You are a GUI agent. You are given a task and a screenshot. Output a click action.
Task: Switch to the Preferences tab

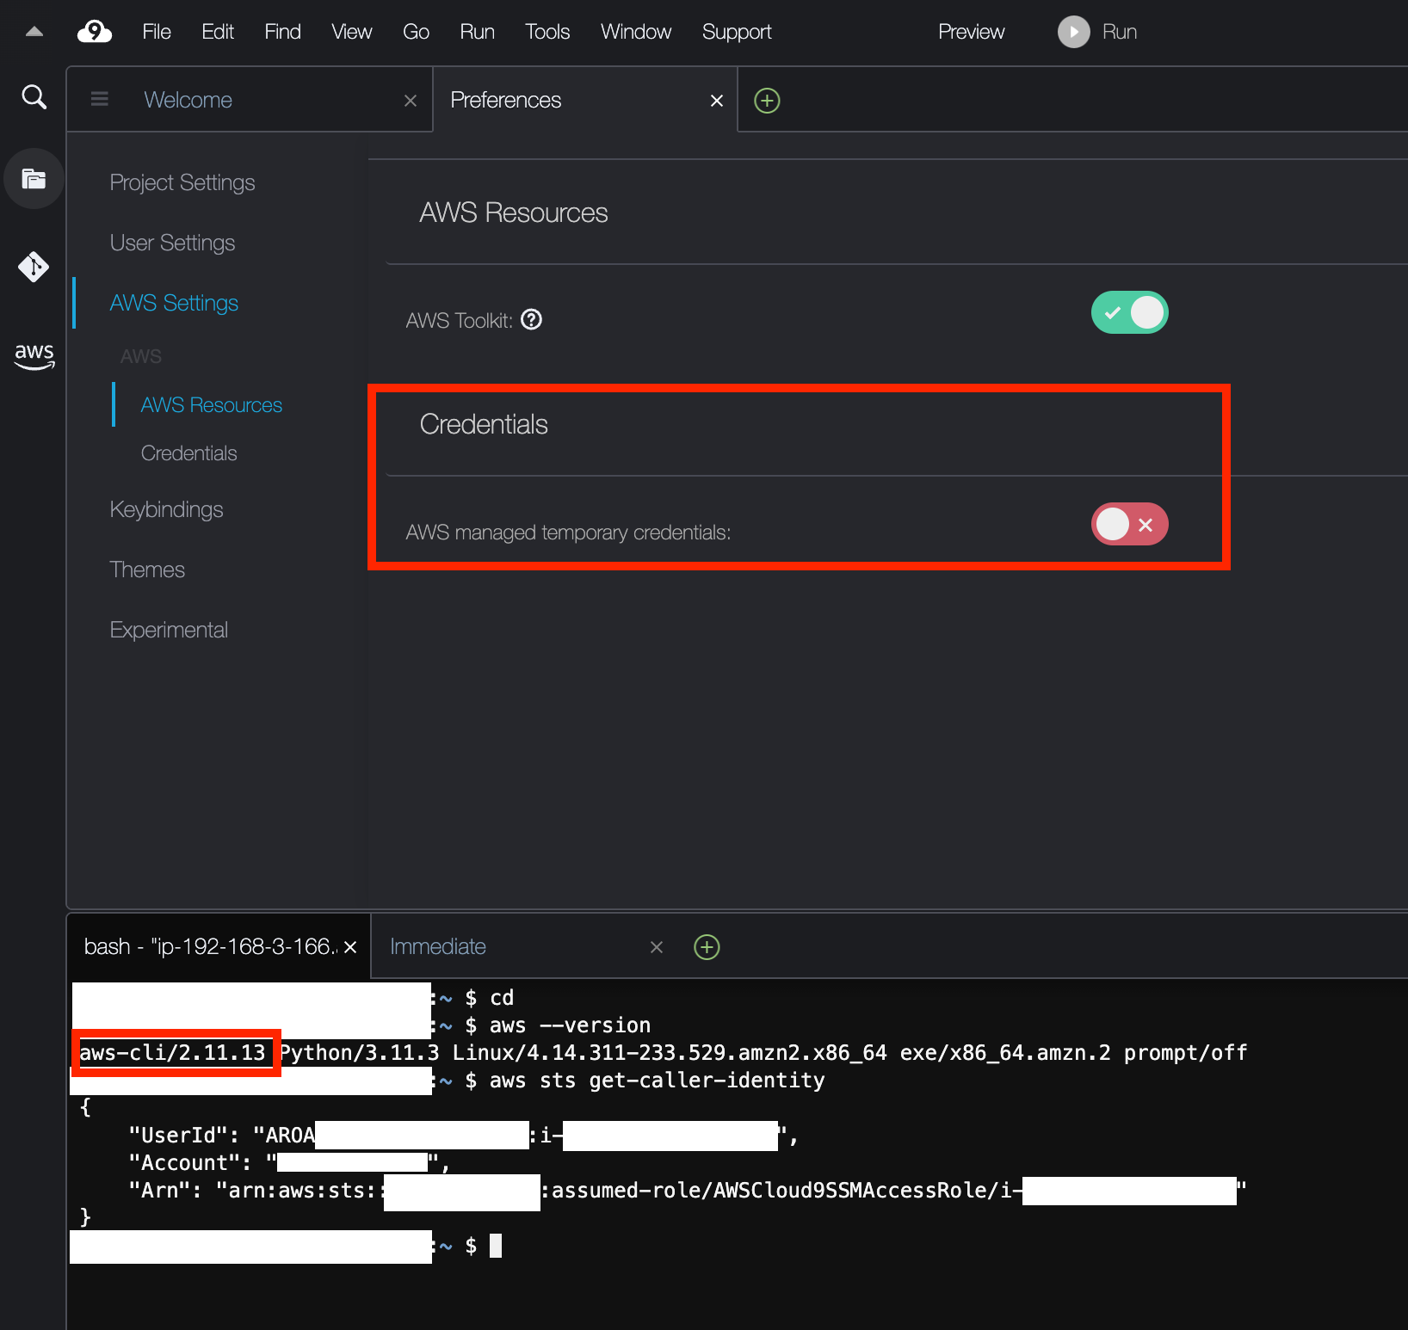(x=505, y=100)
